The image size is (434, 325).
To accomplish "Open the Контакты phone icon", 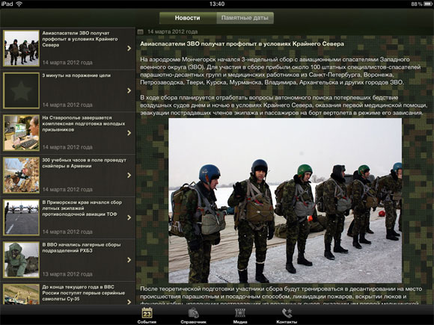I will click(287, 313).
